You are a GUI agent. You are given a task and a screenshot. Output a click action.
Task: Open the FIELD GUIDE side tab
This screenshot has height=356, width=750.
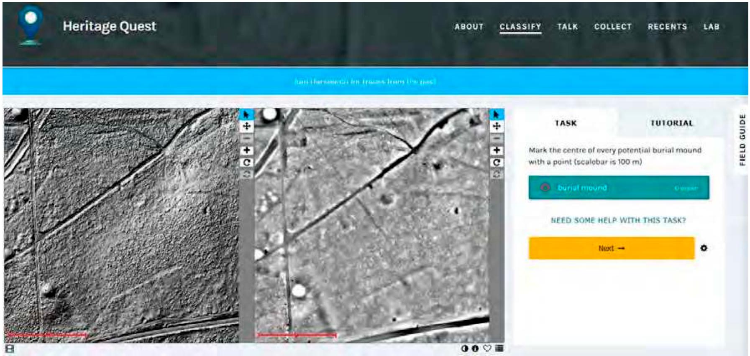(742, 140)
